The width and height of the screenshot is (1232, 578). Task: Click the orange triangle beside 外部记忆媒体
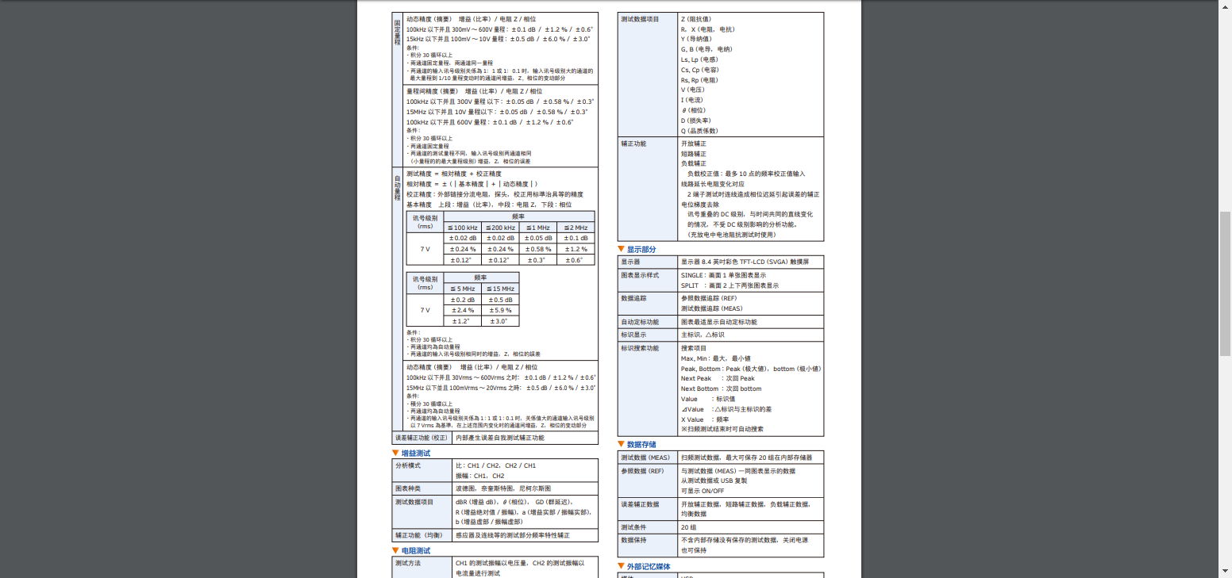tap(622, 567)
